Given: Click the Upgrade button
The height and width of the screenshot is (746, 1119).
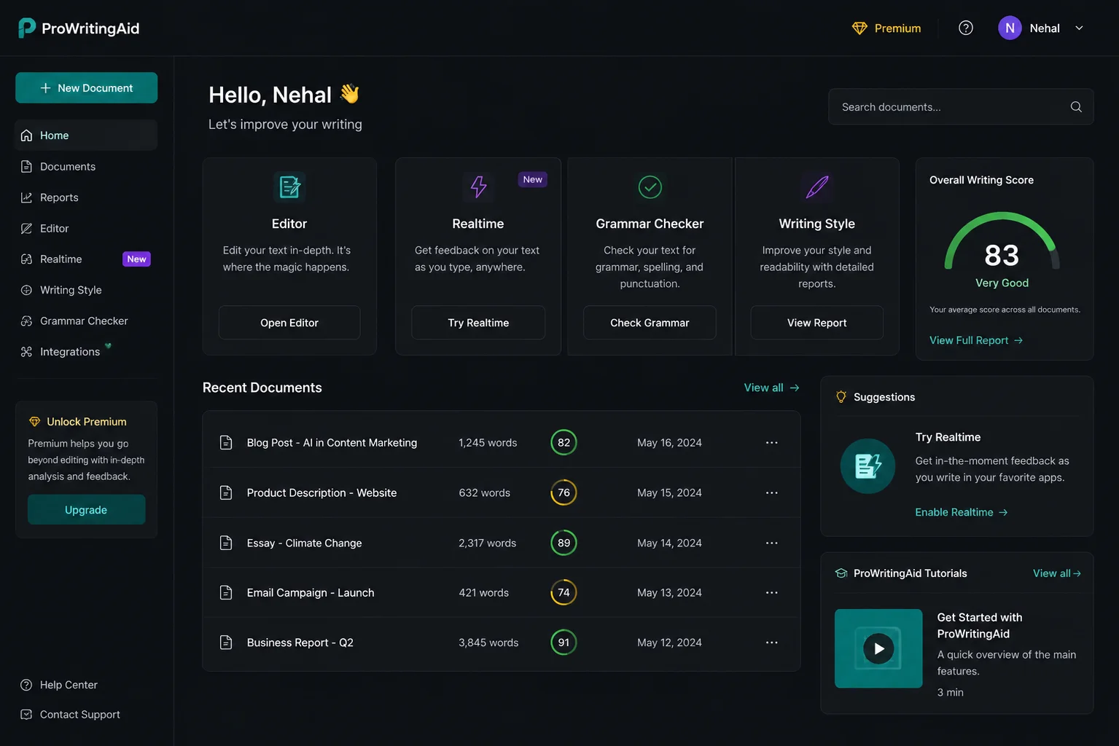Looking at the screenshot, I should coord(86,510).
